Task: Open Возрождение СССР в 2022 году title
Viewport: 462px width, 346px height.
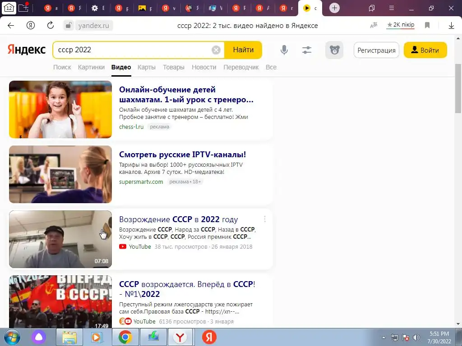Action: point(178,219)
